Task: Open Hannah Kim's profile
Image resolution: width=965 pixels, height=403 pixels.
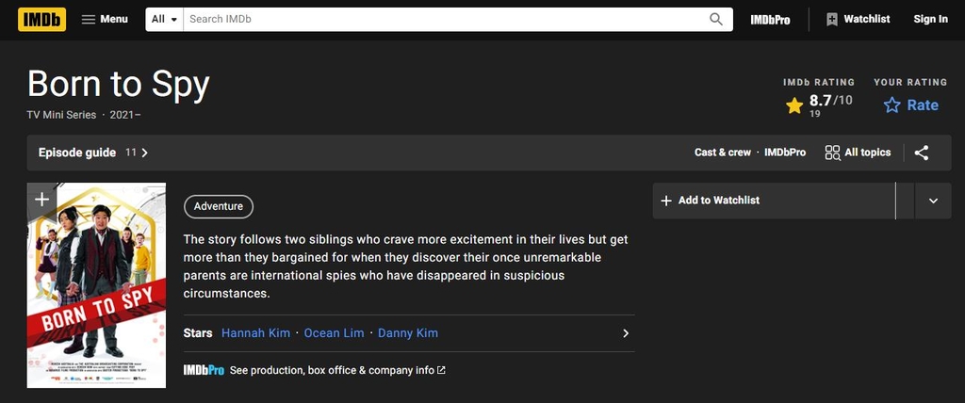Action: click(x=255, y=333)
